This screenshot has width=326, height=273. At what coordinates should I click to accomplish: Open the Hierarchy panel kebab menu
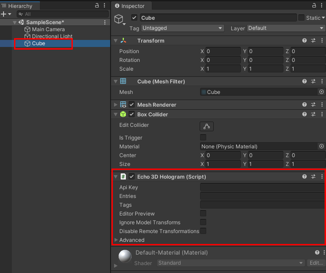pos(104,5)
